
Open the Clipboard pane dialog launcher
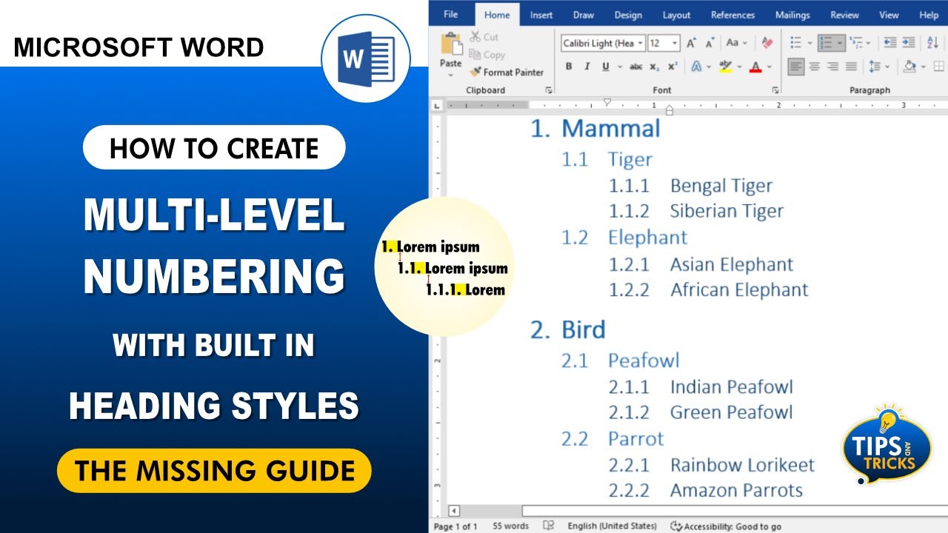(x=549, y=90)
